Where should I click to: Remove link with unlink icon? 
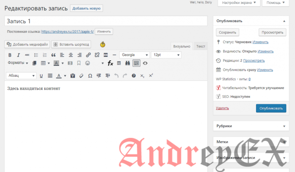click(x=97, y=55)
